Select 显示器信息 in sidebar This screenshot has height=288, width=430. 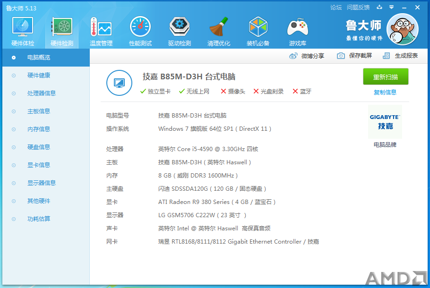coord(46,183)
